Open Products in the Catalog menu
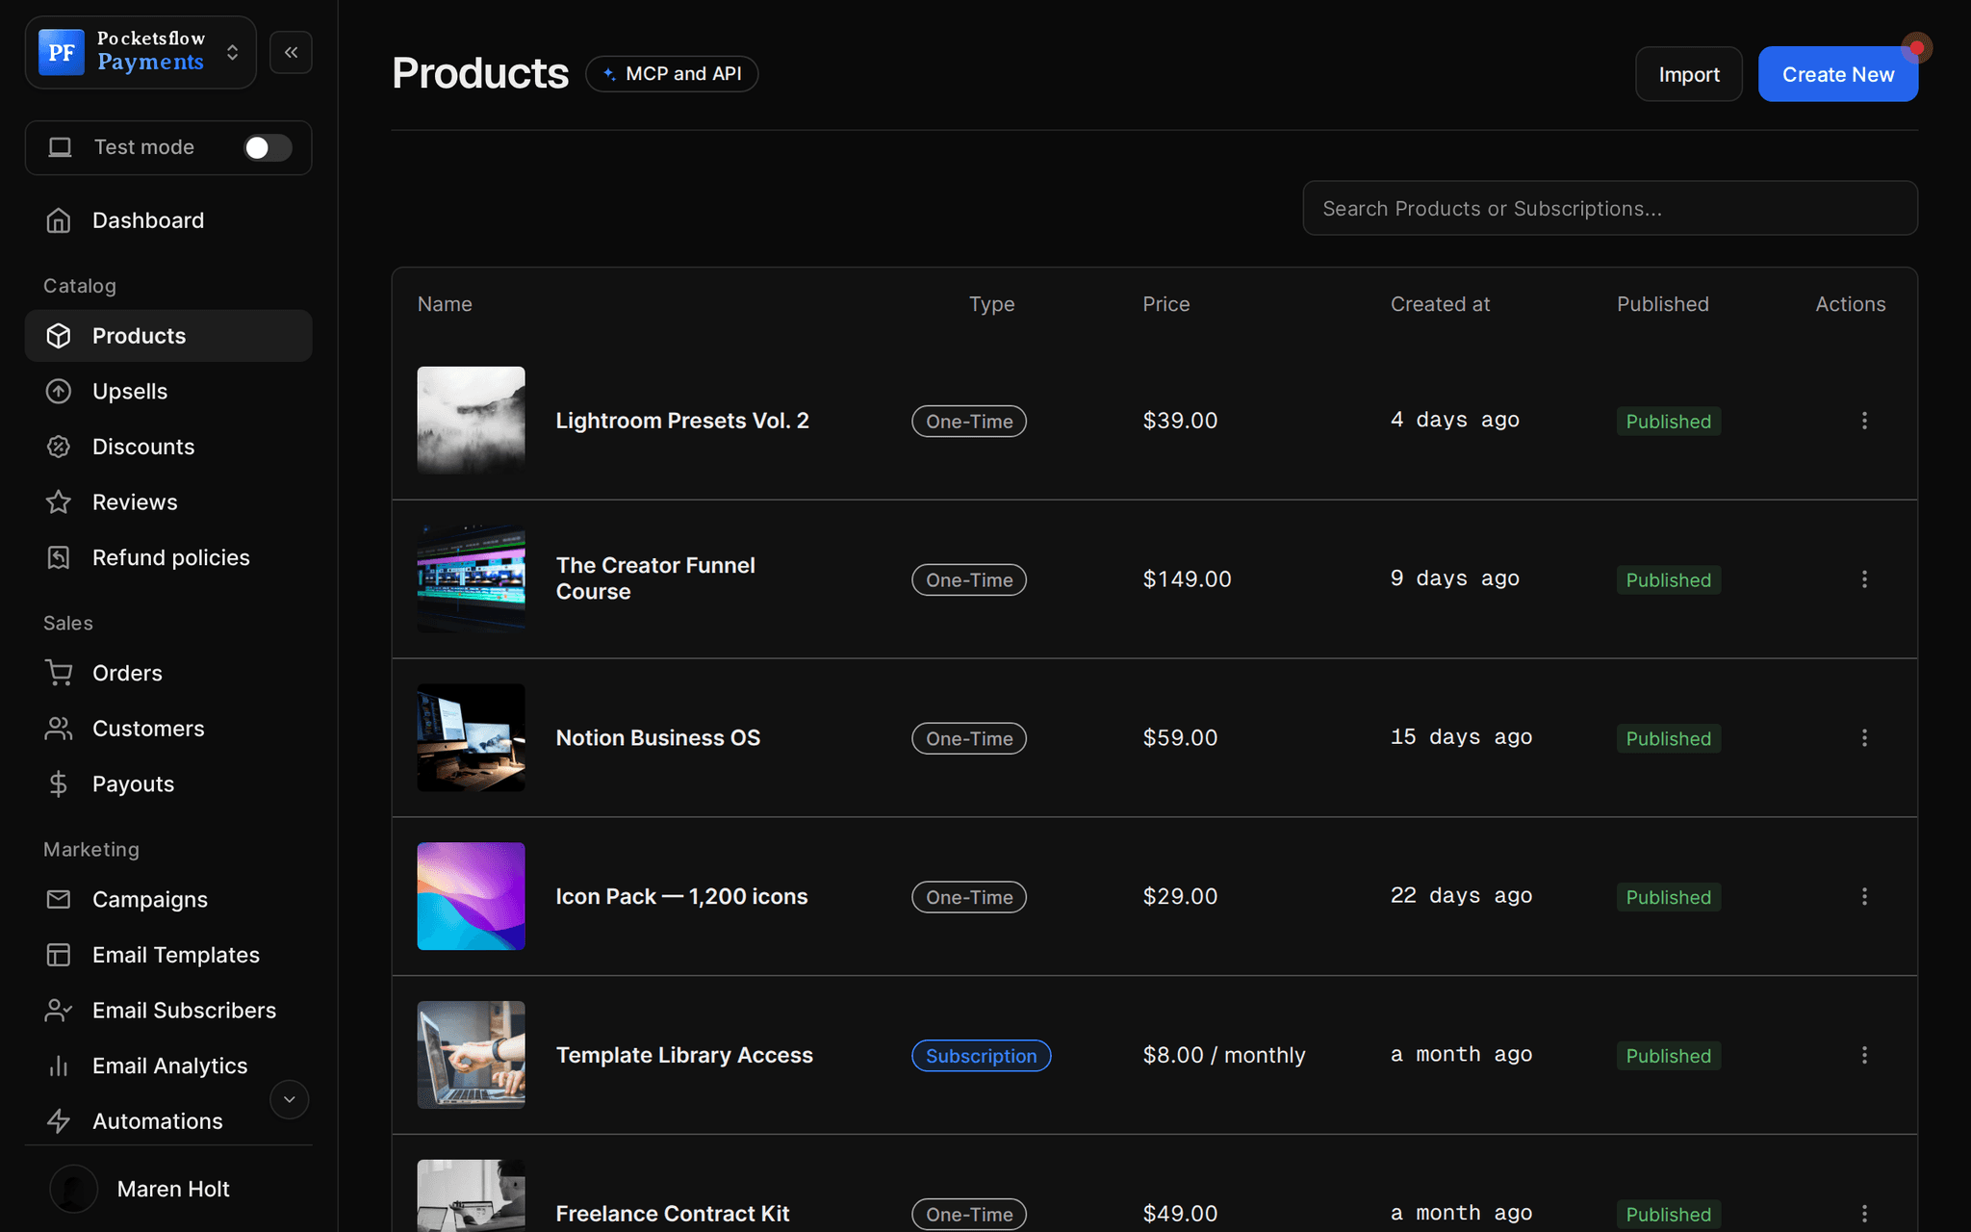The height and width of the screenshot is (1232, 1971). [x=168, y=336]
